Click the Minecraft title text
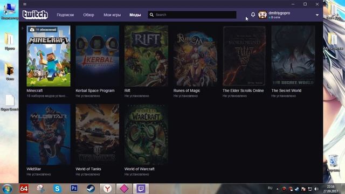The width and height of the screenshot is (345, 194). pyautogui.click(x=34, y=91)
